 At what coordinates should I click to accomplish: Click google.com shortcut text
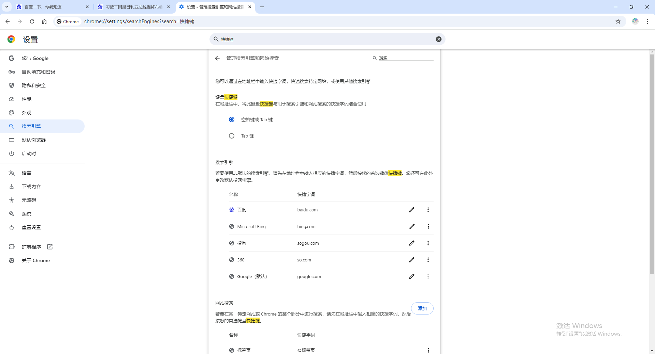(x=309, y=276)
